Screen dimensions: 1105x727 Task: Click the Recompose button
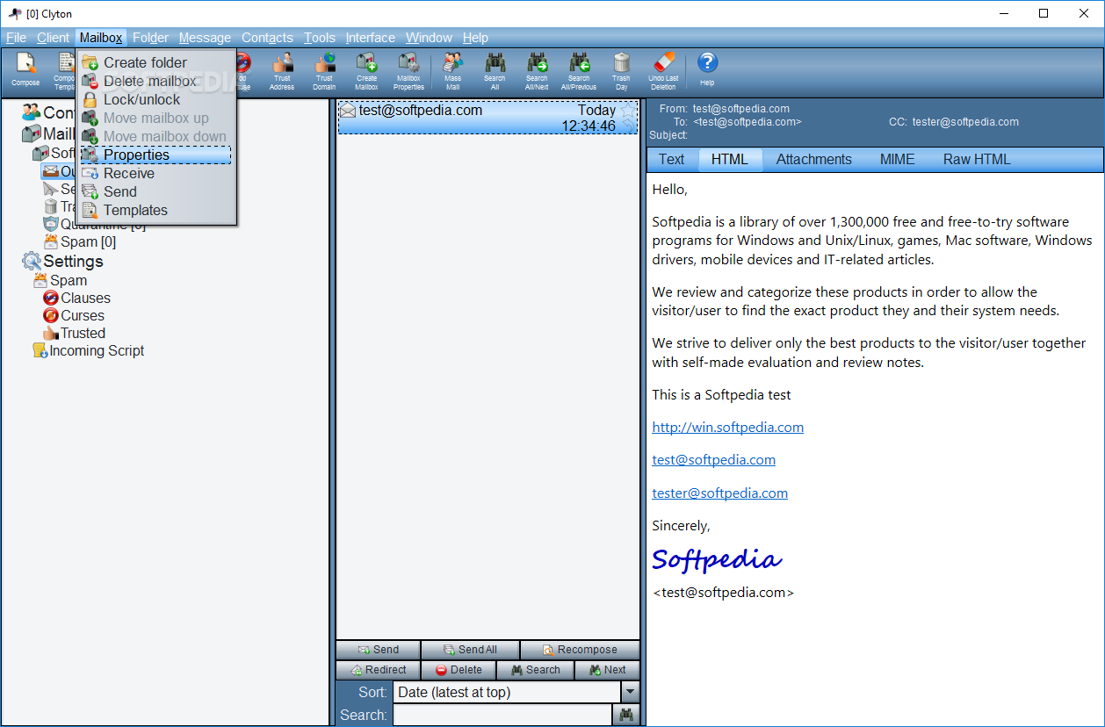coord(580,650)
